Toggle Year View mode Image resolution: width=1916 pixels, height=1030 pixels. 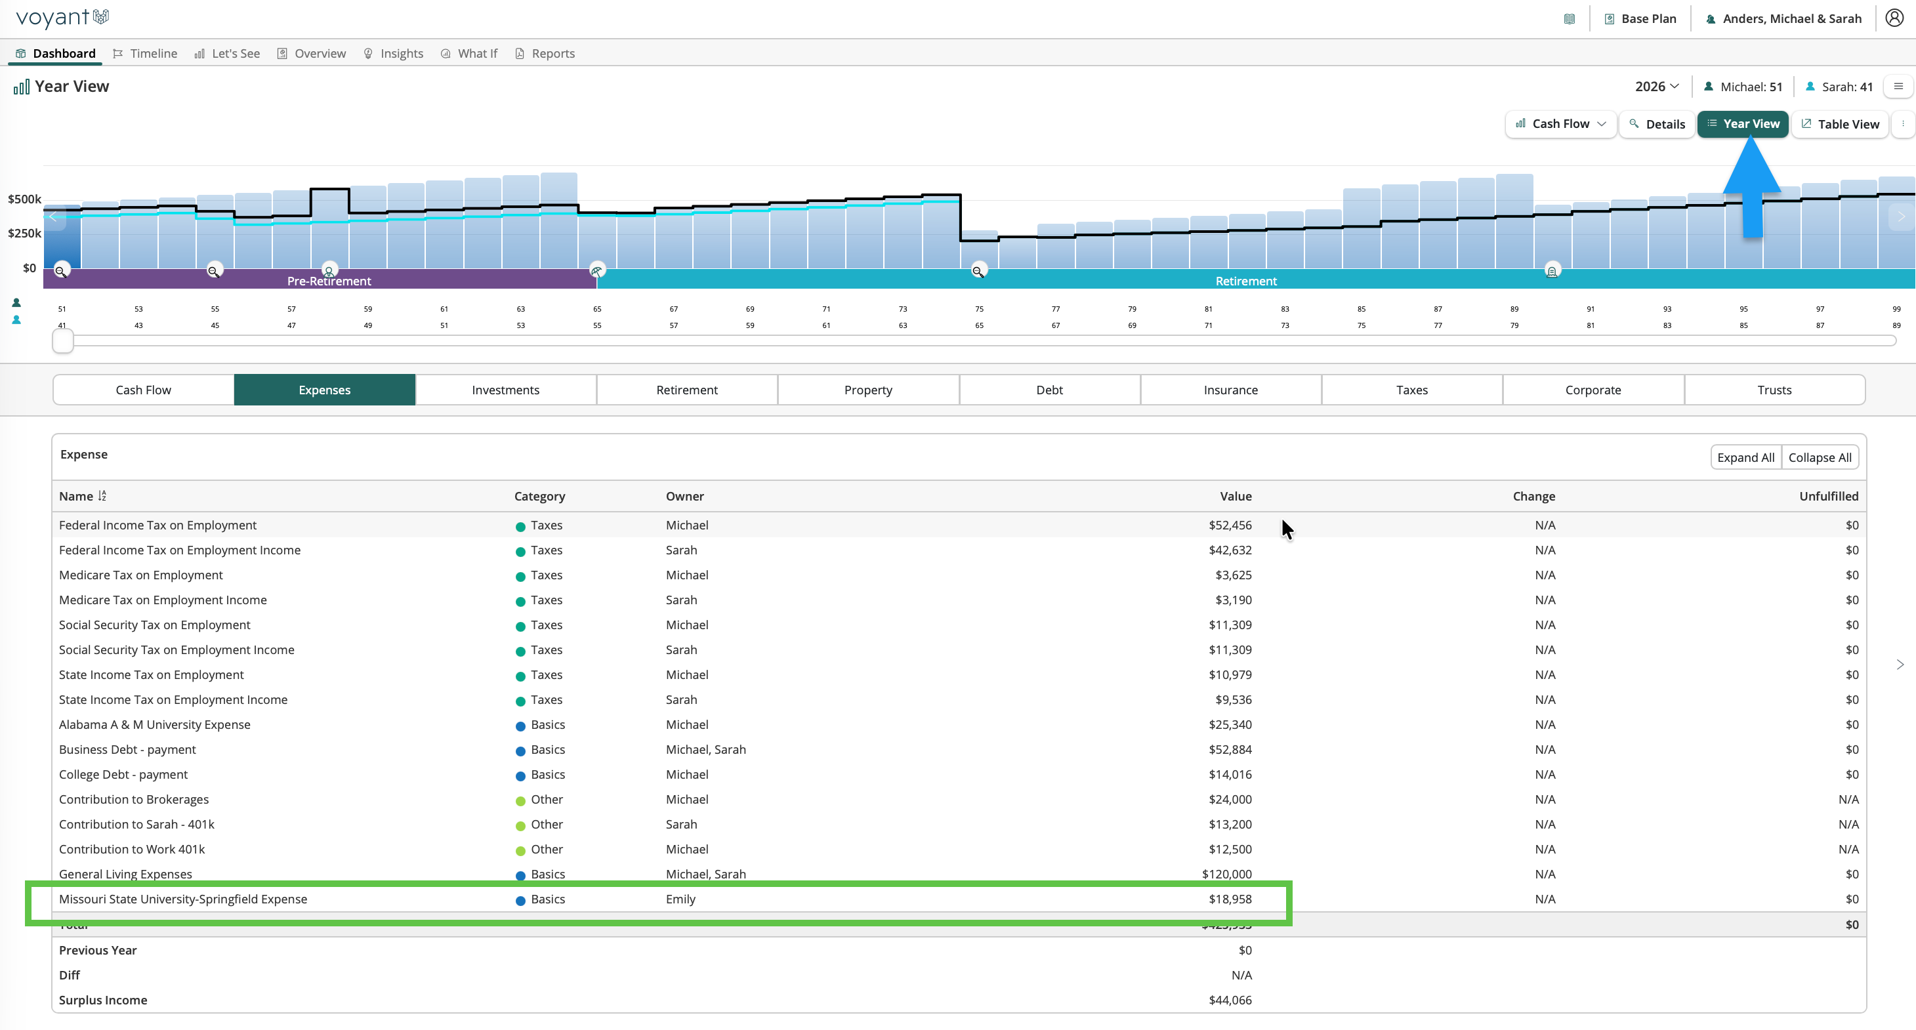pyautogui.click(x=1742, y=123)
